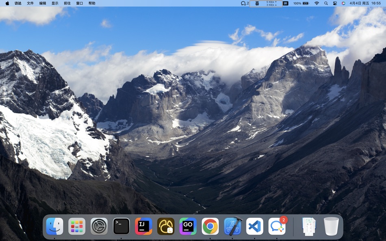Image resolution: width=386 pixels, height=241 pixels.
Task: Open Control Center from menu bar
Action: [334, 4]
